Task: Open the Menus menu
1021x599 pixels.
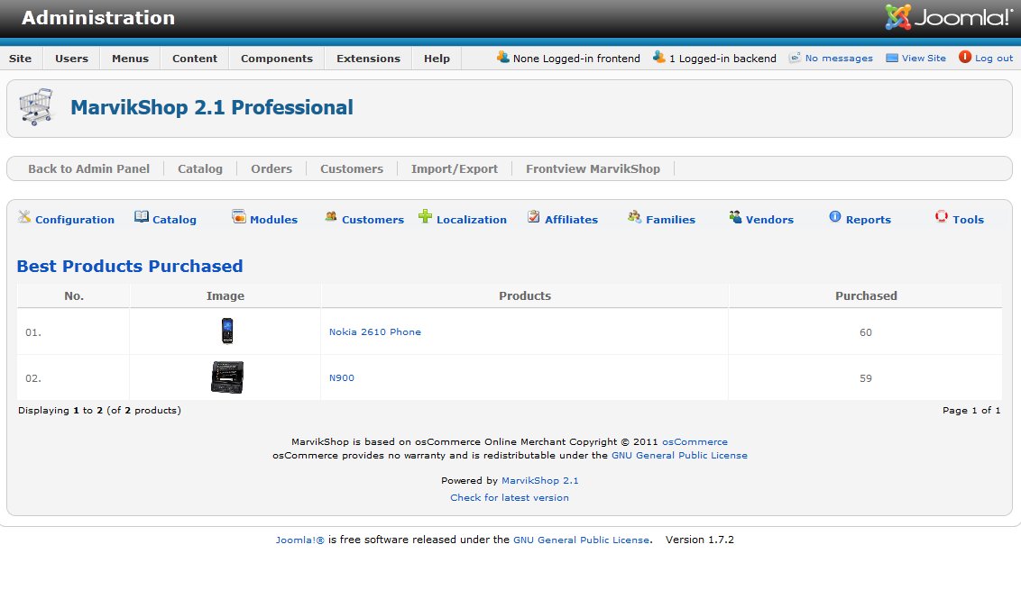Action: [x=130, y=59]
